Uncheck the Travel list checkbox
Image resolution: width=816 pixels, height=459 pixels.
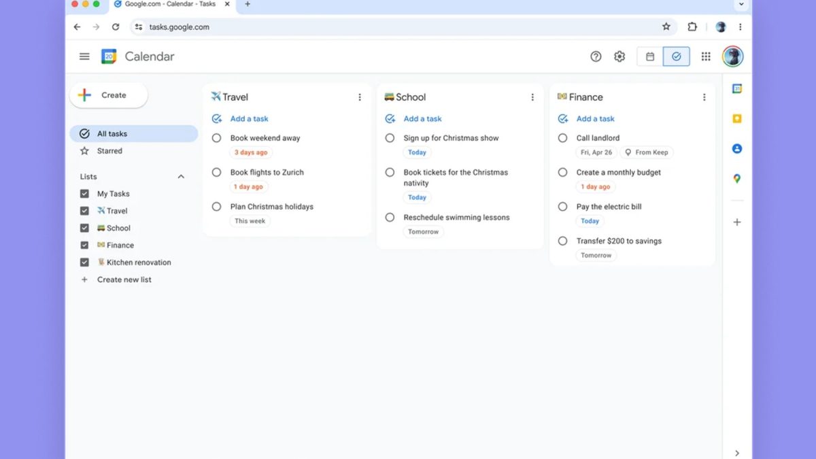(84, 211)
